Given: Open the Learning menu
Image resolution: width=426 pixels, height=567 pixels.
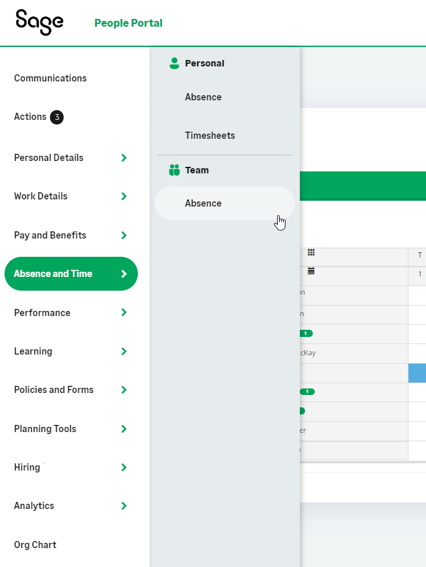Looking at the screenshot, I should click(x=33, y=351).
